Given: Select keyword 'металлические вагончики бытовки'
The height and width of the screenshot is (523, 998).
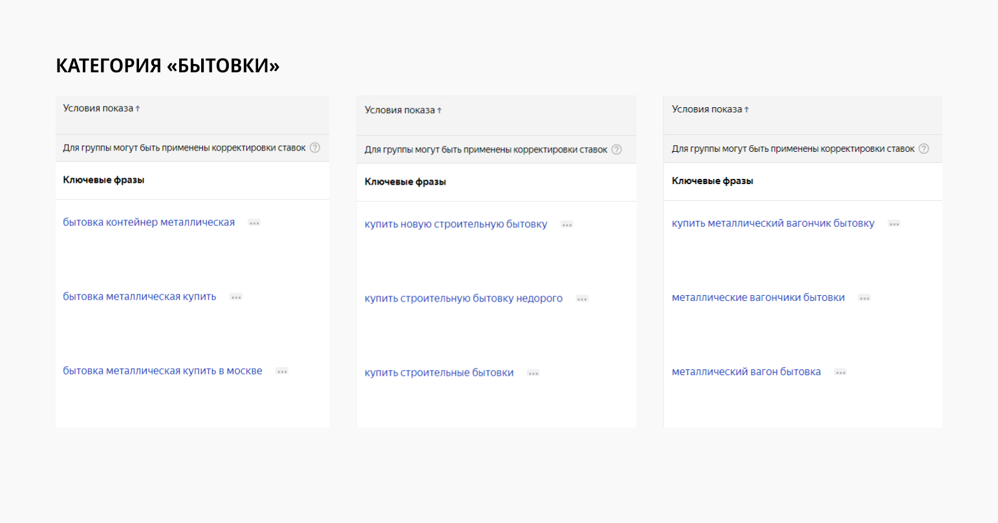Looking at the screenshot, I should [758, 298].
